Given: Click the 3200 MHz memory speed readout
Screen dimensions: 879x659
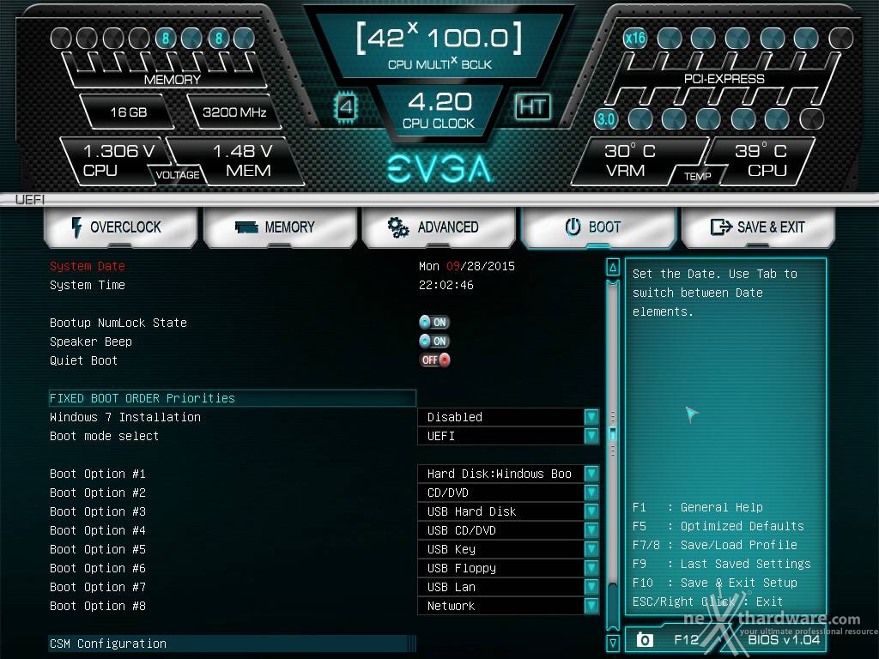Looking at the screenshot, I should coord(234,112).
